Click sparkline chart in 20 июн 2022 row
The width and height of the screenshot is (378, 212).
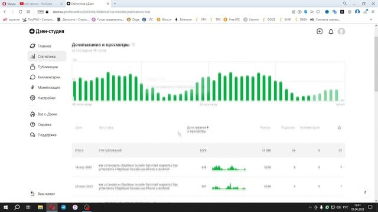point(229,187)
